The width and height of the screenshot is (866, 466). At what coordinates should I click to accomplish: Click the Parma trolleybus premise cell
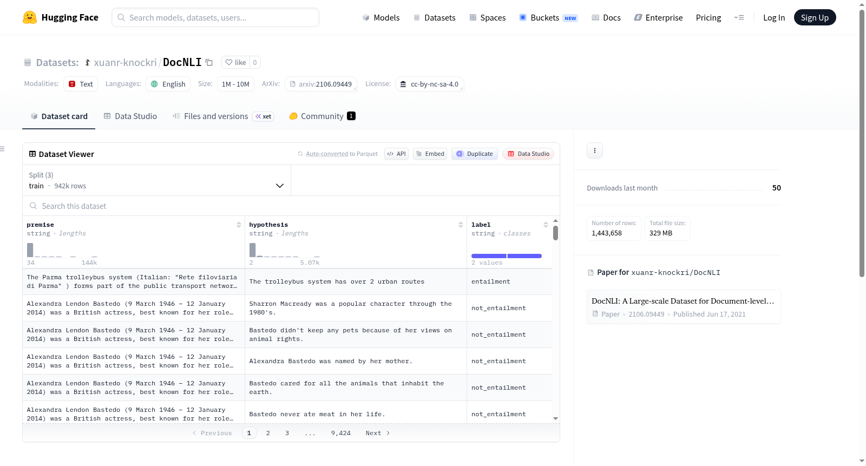pyautogui.click(x=134, y=281)
